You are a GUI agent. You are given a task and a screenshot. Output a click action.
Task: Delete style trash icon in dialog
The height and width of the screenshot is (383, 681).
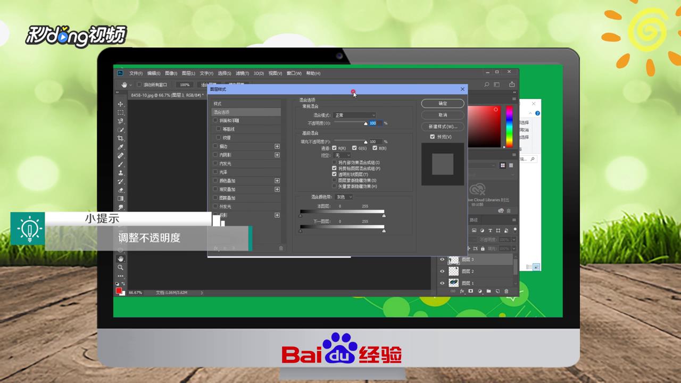(x=281, y=248)
